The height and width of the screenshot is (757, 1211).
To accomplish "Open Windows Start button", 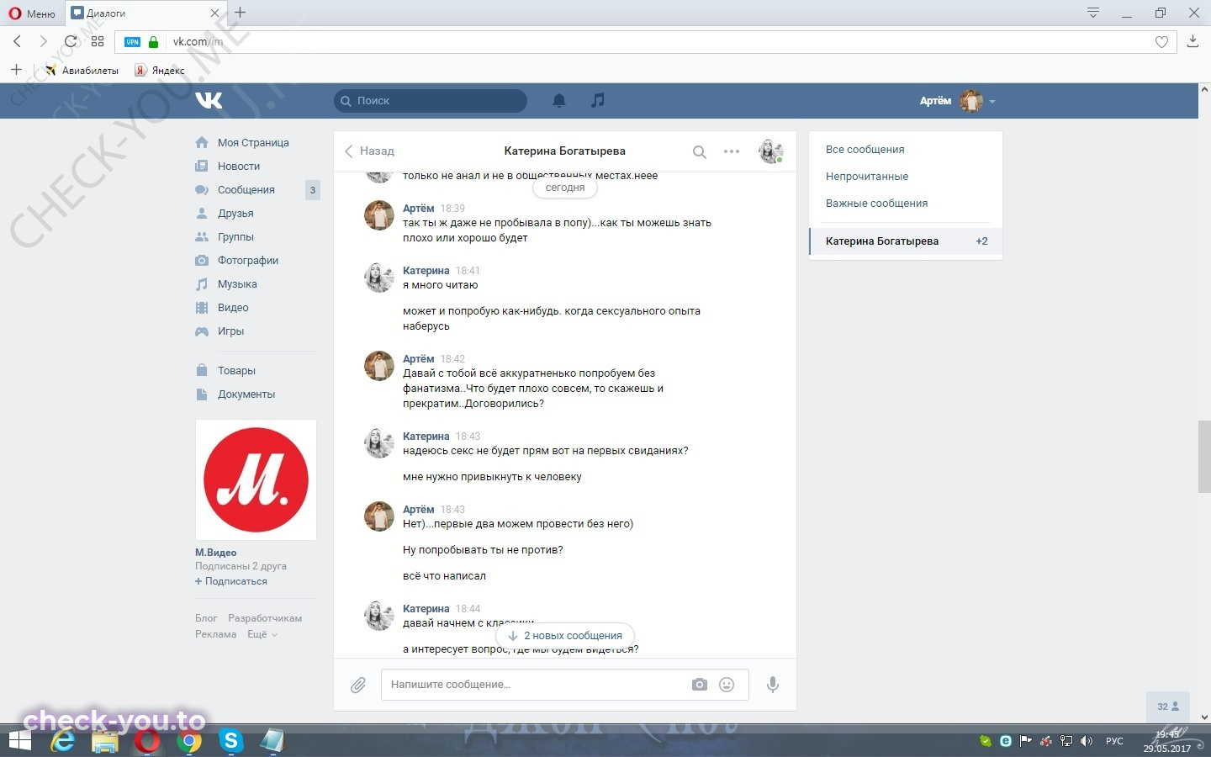I will pos(19,741).
